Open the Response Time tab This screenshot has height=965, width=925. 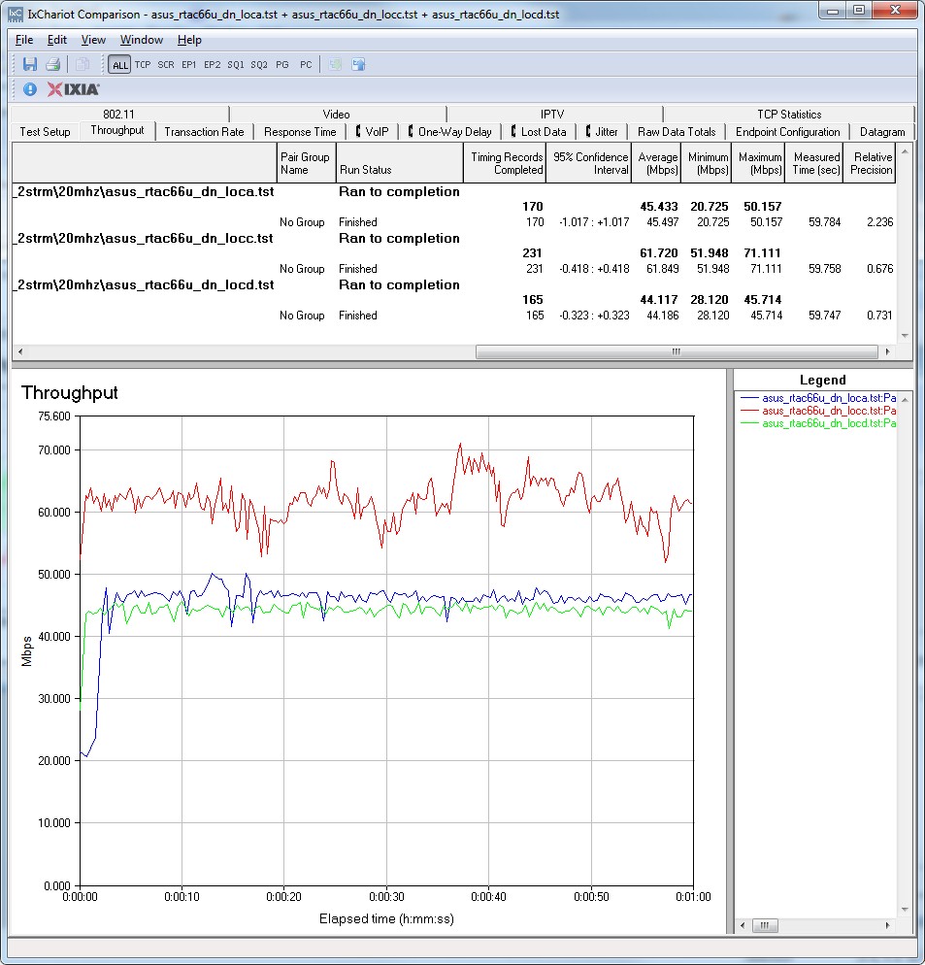point(300,132)
